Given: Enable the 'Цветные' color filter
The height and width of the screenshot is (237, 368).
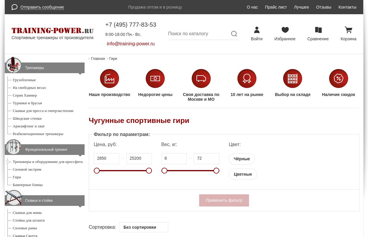Looking at the screenshot, I should (x=243, y=174).
